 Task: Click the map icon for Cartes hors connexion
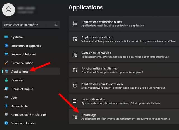(x=75, y=55)
